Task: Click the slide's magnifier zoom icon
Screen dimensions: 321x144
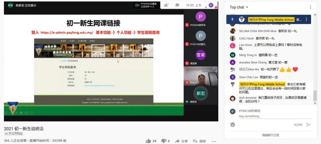Action: [x=26, y=113]
